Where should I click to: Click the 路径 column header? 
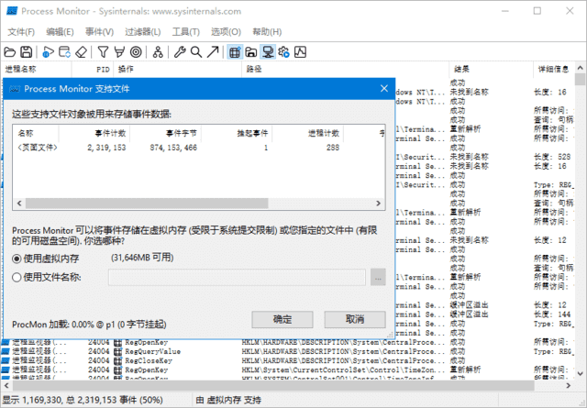click(x=346, y=70)
